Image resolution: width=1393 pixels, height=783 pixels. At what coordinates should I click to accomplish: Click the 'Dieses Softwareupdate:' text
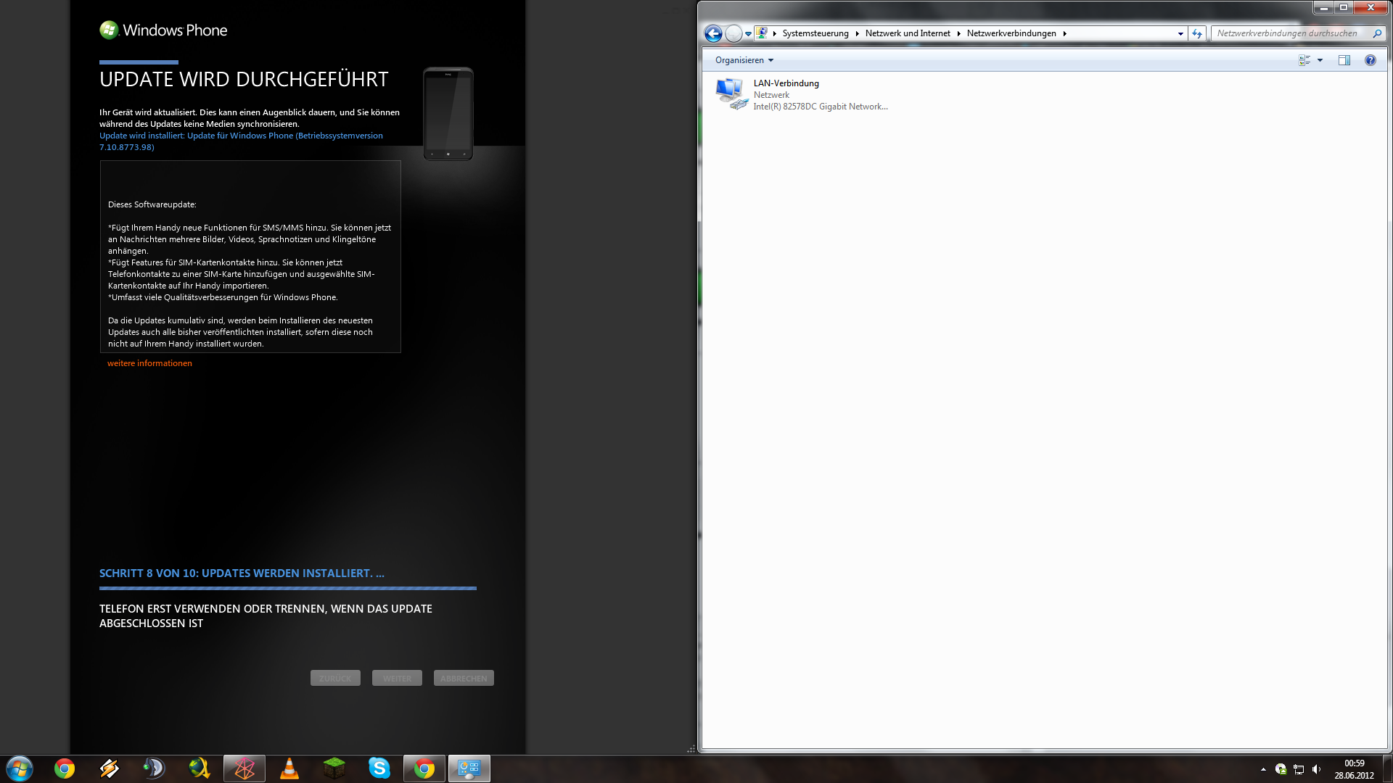coord(152,204)
